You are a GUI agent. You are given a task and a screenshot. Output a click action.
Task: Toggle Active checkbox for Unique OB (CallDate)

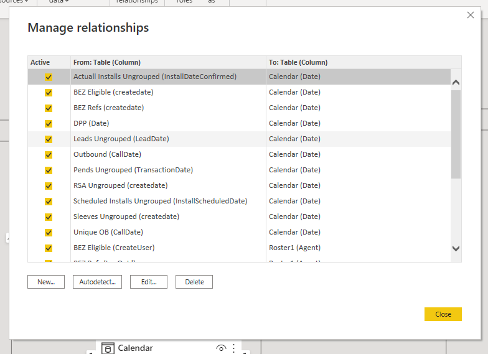(49, 233)
